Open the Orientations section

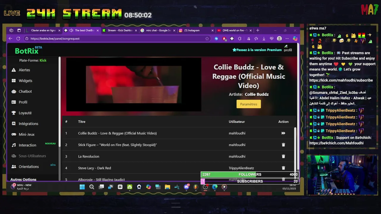tap(25, 166)
